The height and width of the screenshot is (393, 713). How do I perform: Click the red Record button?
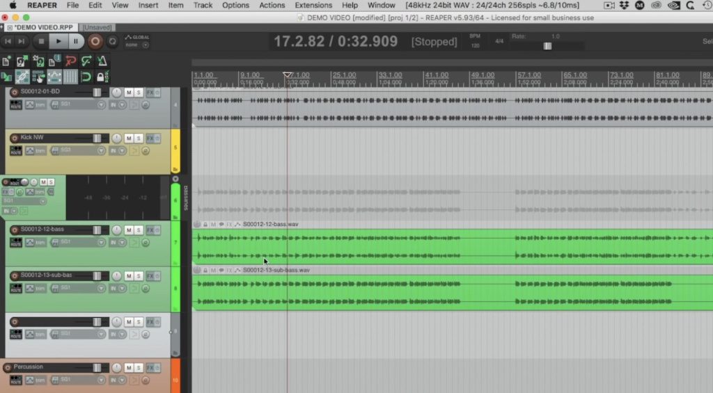[95, 41]
